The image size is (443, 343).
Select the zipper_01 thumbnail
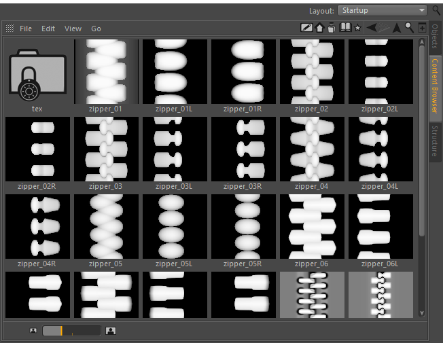(x=106, y=71)
